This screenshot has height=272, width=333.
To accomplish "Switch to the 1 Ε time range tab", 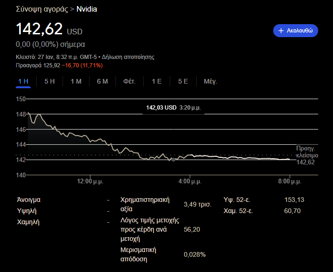I will (x=156, y=81).
